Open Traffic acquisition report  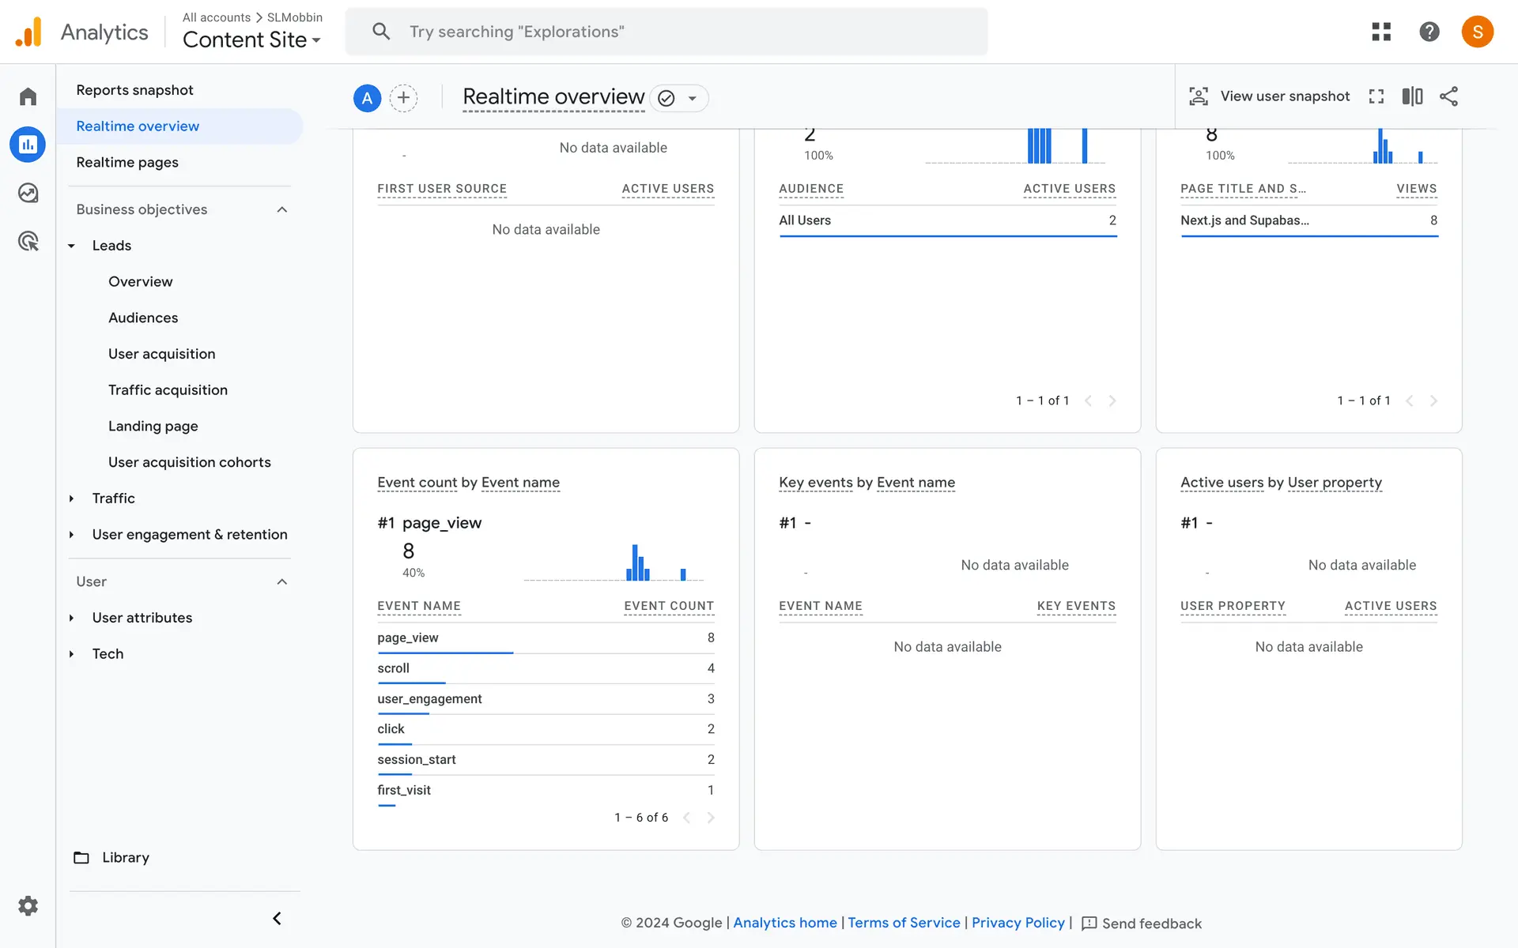coord(168,389)
